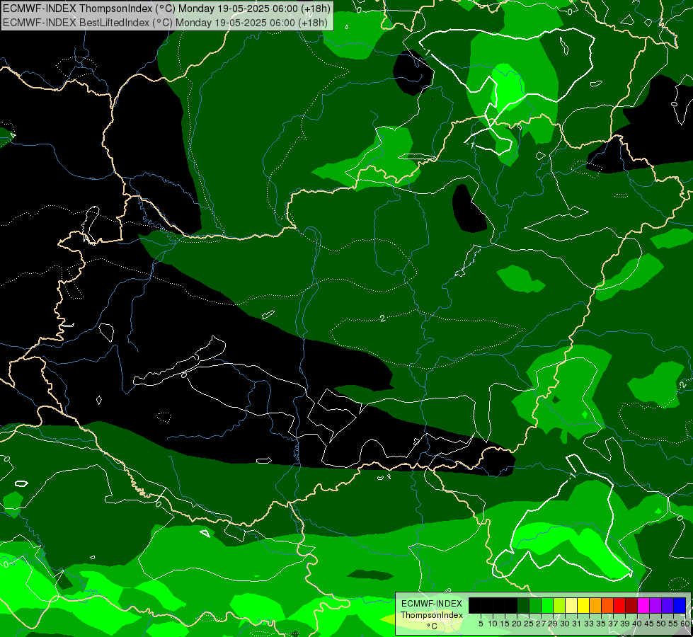Click the legend tick value 60
The height and width of the screenshot is (637, 693).
(x=685, y=624)
